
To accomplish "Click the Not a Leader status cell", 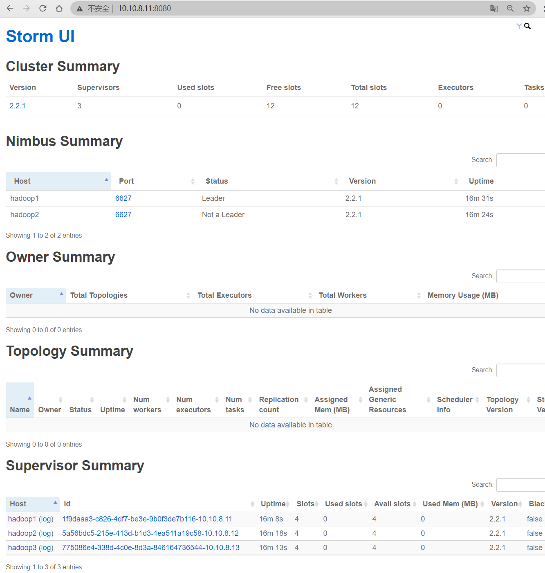I will pos(223,215).
